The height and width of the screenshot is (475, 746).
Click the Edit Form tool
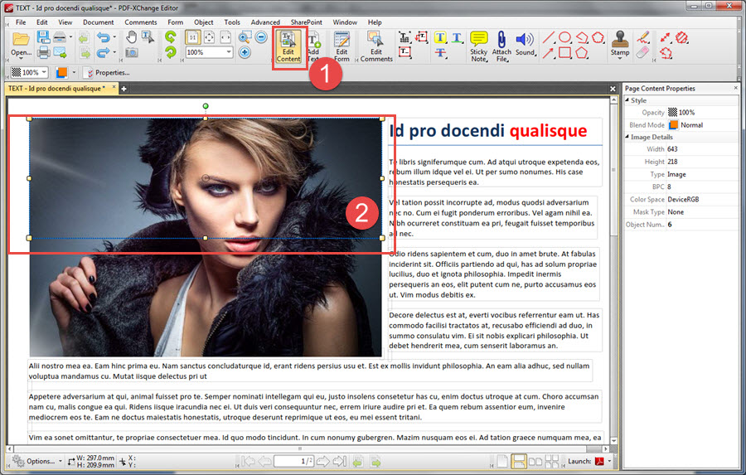tap(342, 46)
